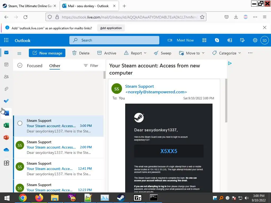Click the browser URL address bar
This screenshot has height=203, width=271.
point(126,17)
